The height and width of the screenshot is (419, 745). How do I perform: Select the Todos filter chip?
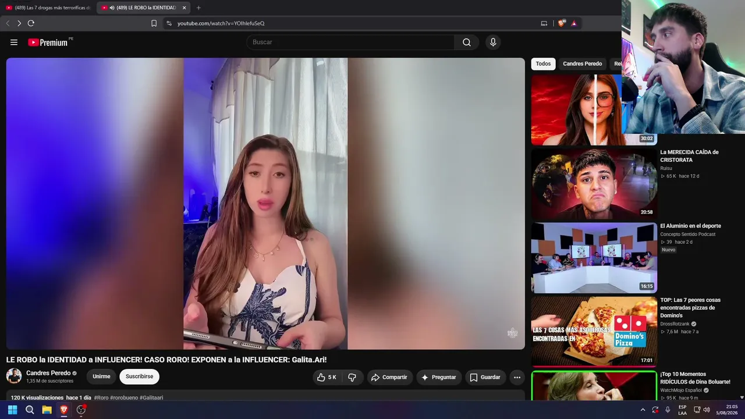(543, 64)
